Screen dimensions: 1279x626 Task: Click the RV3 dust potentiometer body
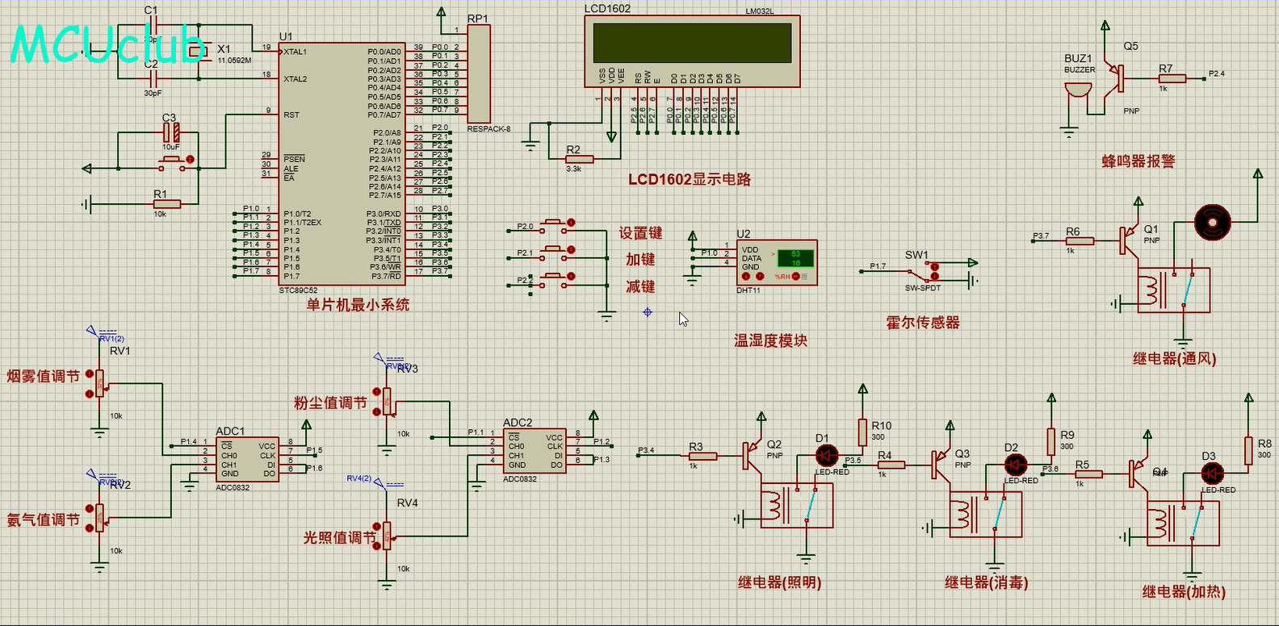[x=388, y=399]
